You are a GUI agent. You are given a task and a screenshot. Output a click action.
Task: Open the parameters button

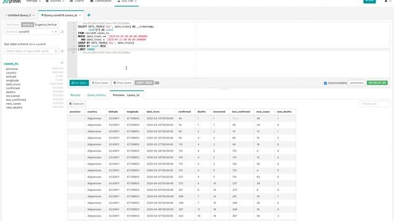(357, 83)
